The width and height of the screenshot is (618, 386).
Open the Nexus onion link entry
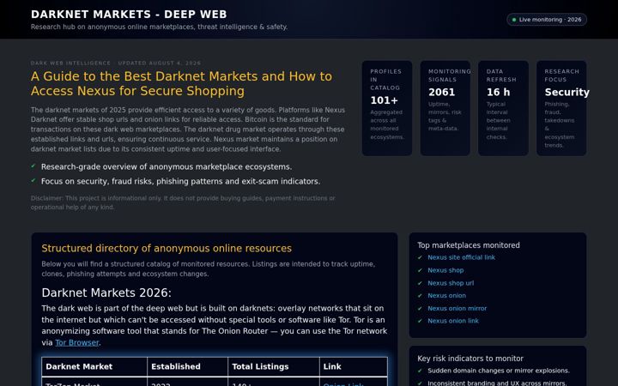point(453,321)
